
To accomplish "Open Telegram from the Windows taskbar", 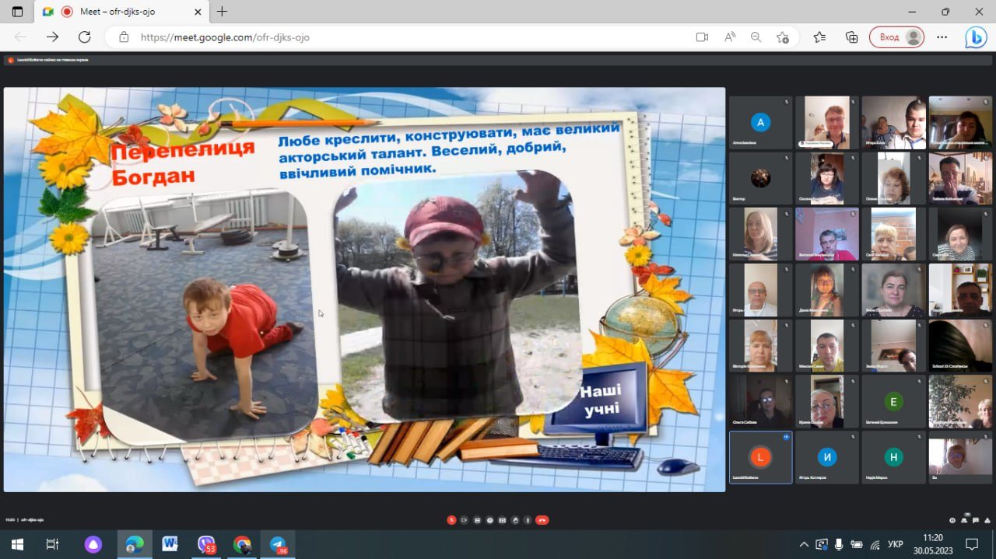I will point(278,544).
